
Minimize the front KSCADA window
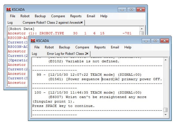pyautogui.click(x=146, y=41)
